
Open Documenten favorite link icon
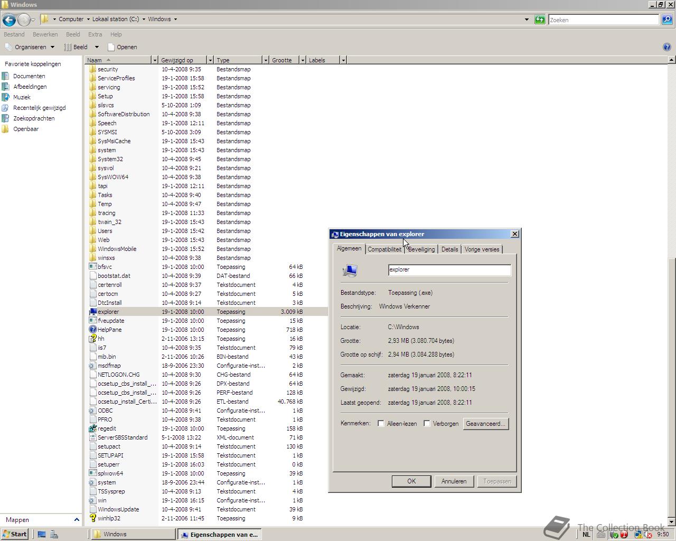coord(5,76)
